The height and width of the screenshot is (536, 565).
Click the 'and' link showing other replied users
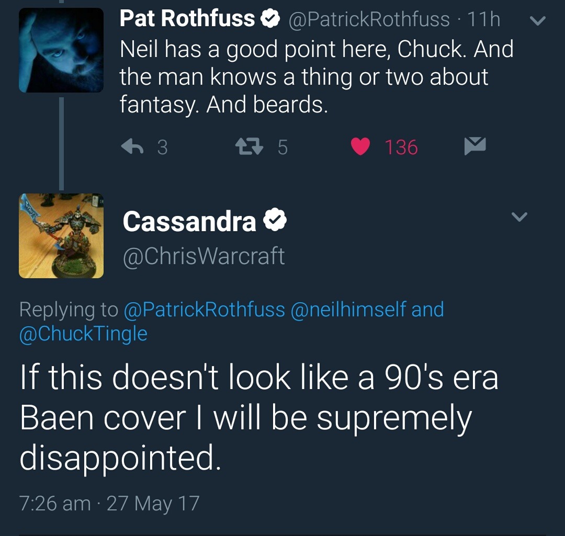pos(428,310)
